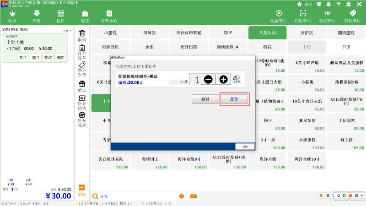
Task: Click the 饼券兑换 coupon exchange icon
Action: [82, 119]
